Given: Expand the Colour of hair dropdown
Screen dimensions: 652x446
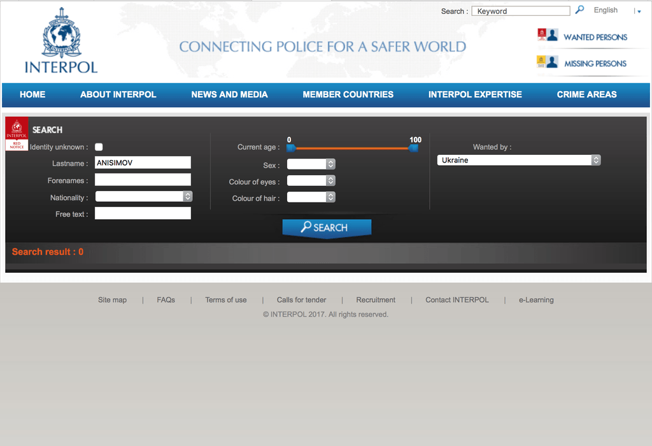Looking at the screenshot, I should click(x=311, y=198).
